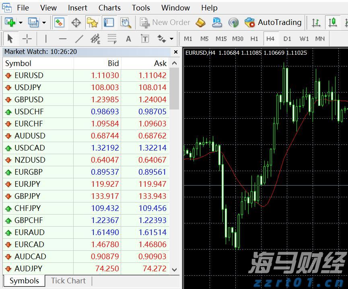Toggle the Terminal window
Image resolution: width=348 pixels, height=289 pixels.
(109, 22)
